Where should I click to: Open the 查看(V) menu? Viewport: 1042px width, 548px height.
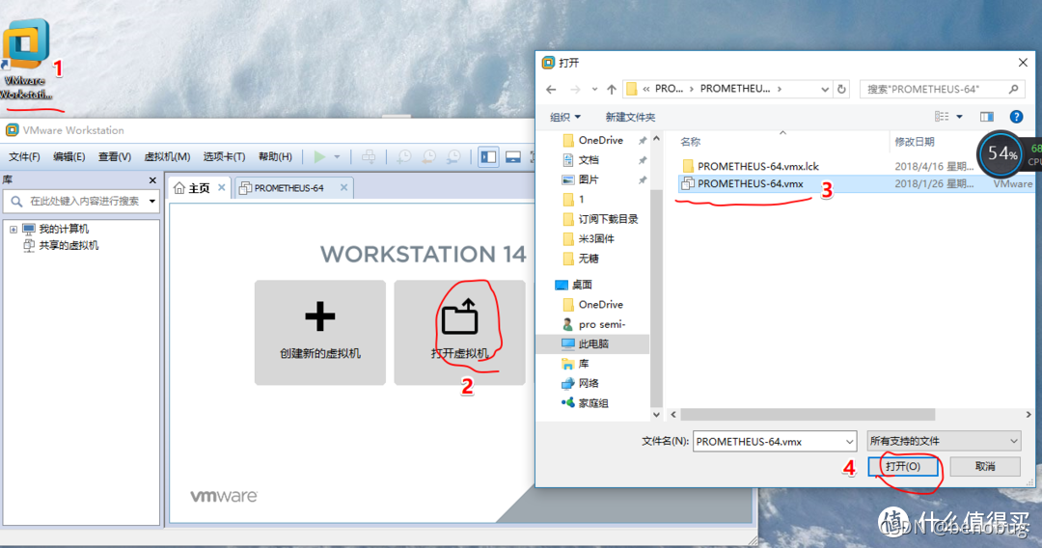[x=114, y=156]
